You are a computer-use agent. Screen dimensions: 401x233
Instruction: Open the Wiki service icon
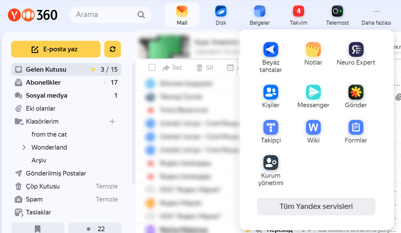click(313, 128)
